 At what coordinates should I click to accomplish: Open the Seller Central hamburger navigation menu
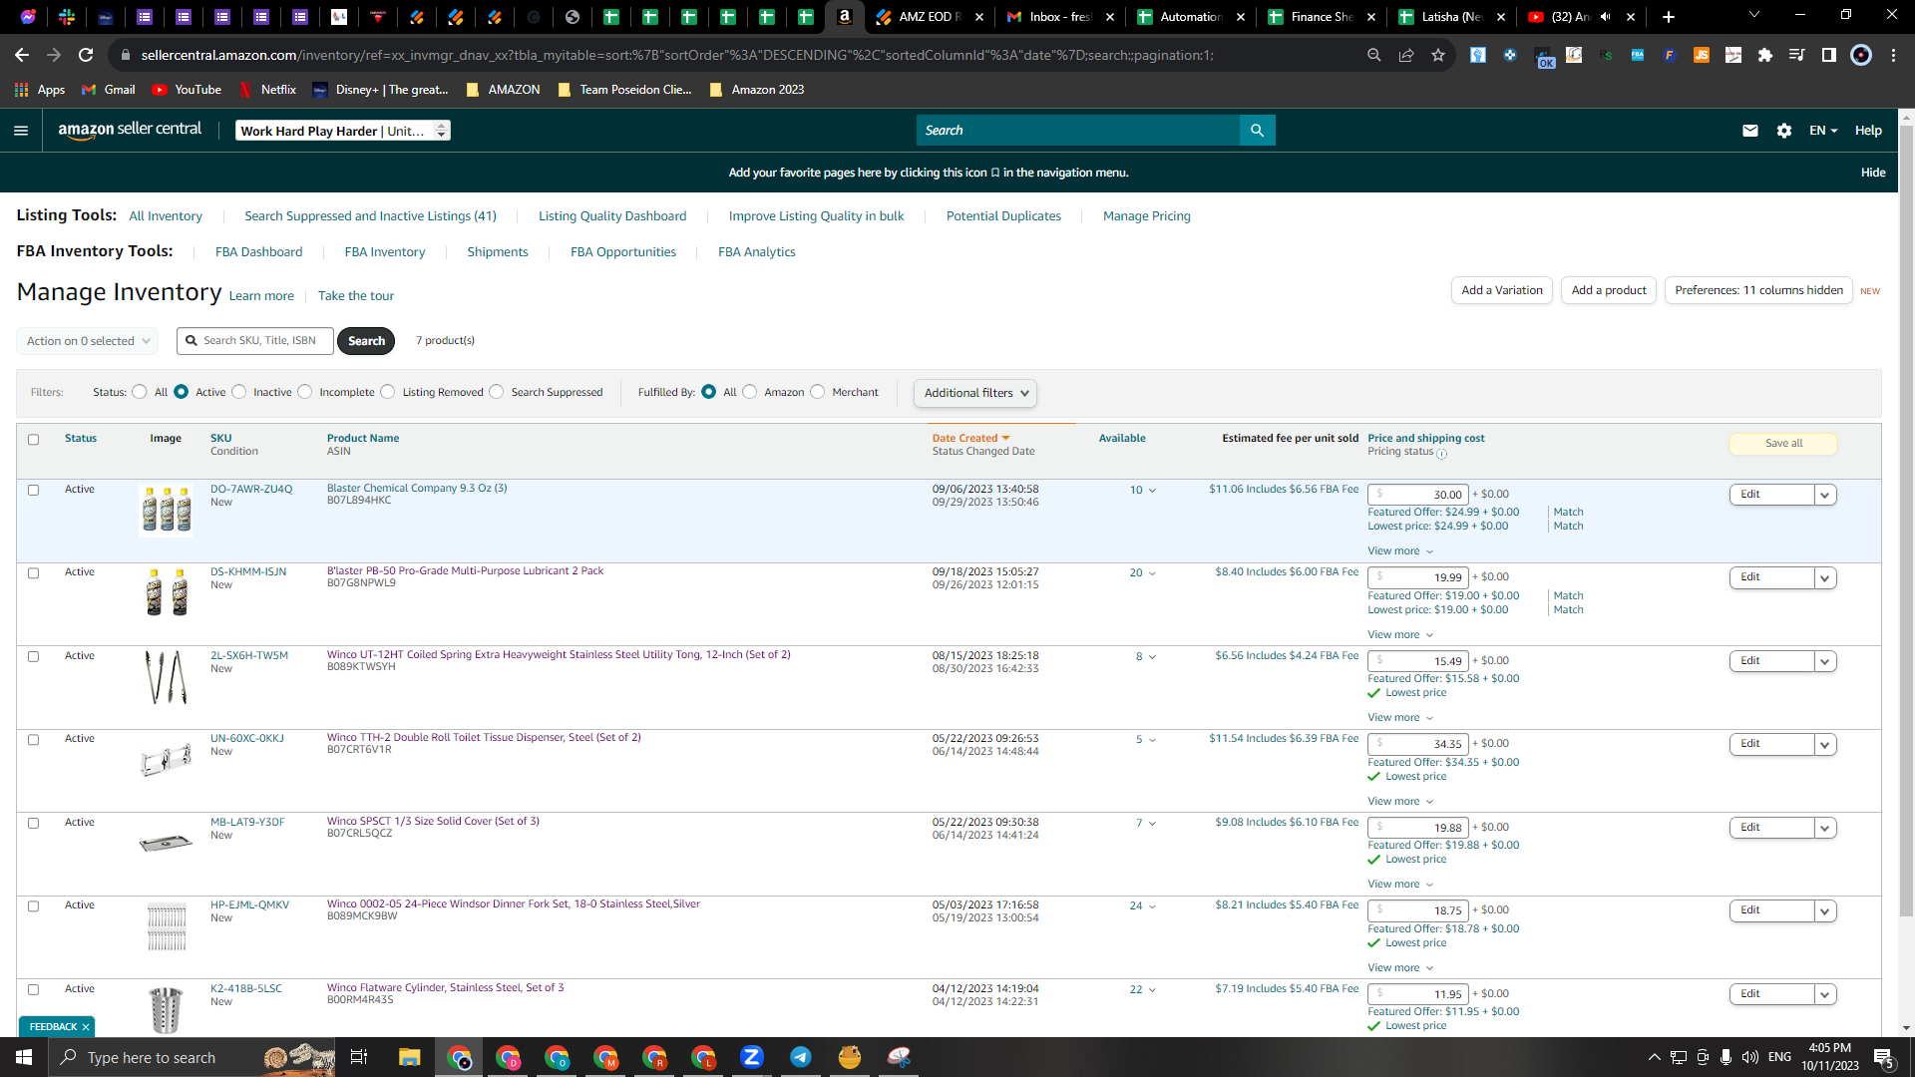[21, 131]
